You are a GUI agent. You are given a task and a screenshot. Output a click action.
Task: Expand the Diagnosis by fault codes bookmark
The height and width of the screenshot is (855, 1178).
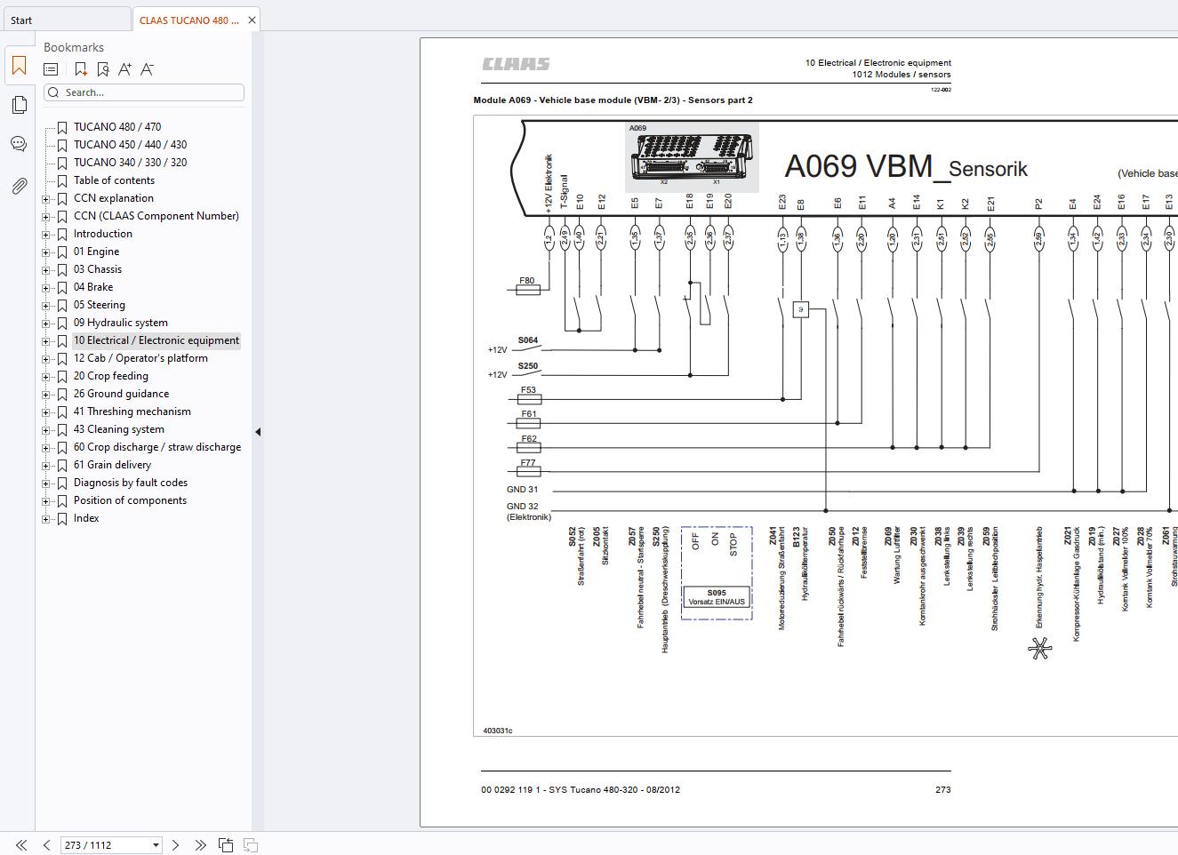pyautogui.click(x=46, y=483)
